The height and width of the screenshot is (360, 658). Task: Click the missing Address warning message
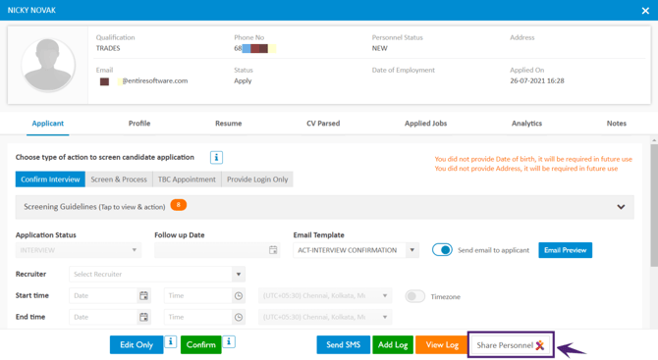tap(526, 169)
